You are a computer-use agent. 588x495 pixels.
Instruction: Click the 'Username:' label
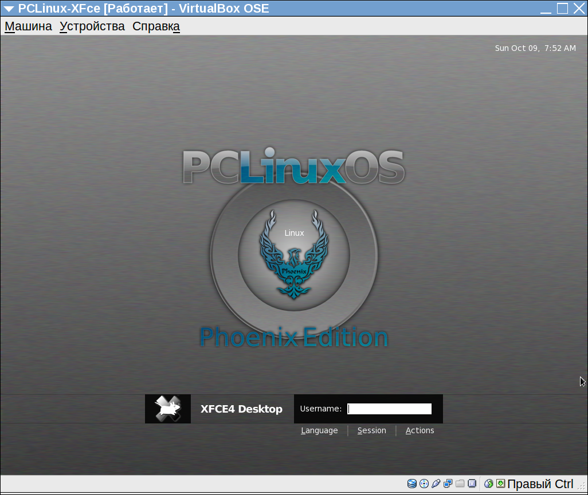click(320, 409)
